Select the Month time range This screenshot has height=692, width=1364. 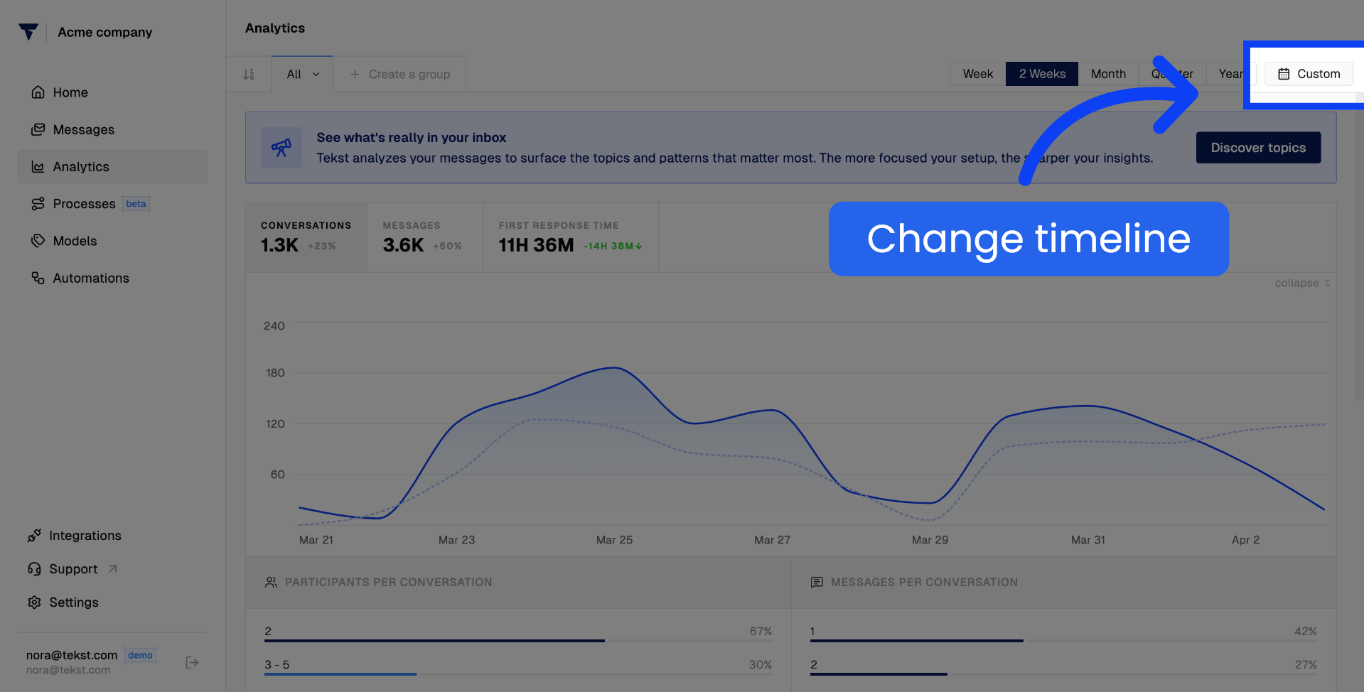1108,74
